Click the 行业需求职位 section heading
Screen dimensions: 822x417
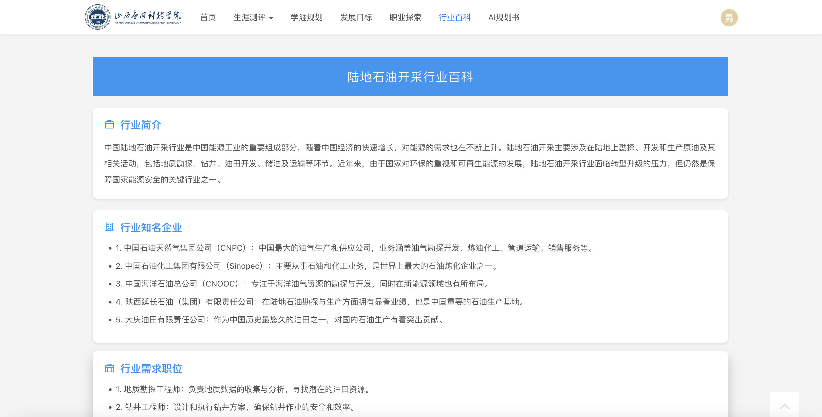(x=151, y=369)
